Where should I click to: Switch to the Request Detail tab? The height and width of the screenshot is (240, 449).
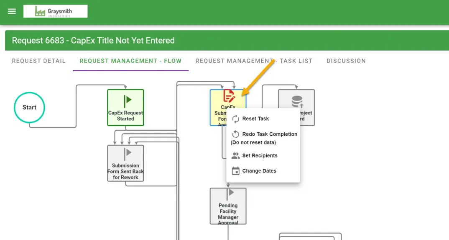39,61
